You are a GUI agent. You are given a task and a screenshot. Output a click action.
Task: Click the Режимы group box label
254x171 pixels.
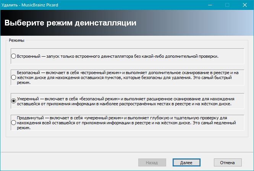pyautogui.click(x=17, y=40)
